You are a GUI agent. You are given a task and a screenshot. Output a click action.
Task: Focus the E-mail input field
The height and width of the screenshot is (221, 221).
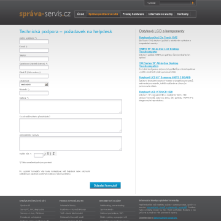click(34, 50)
